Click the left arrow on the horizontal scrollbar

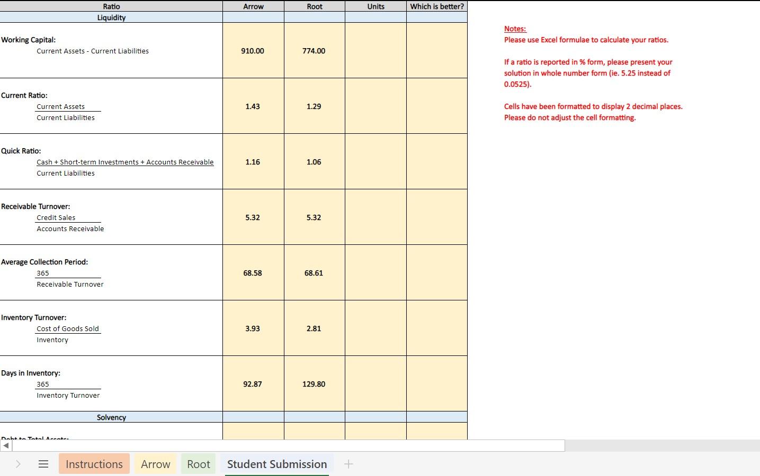point(5,445)
